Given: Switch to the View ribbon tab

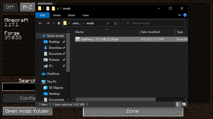Looking at the screenshot, I should (85, 15).
